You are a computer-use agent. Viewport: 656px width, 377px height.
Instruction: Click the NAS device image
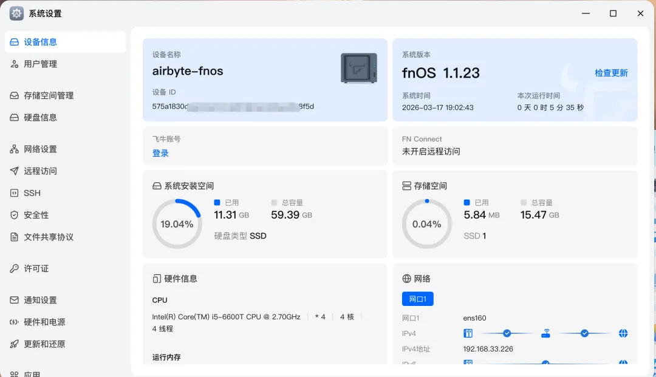click(x=359, y=68)
